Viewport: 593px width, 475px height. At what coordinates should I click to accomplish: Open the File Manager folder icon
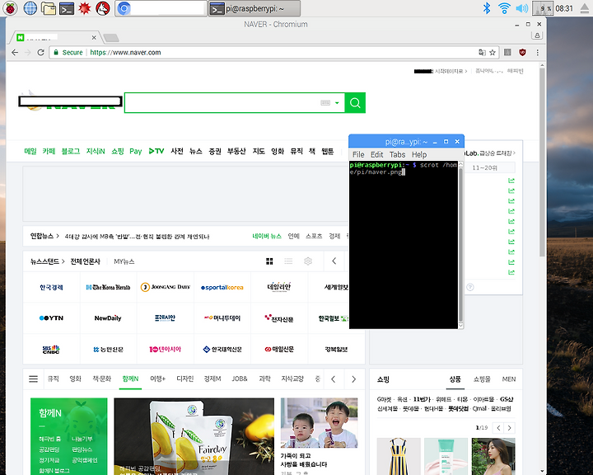tap(49, 8)
